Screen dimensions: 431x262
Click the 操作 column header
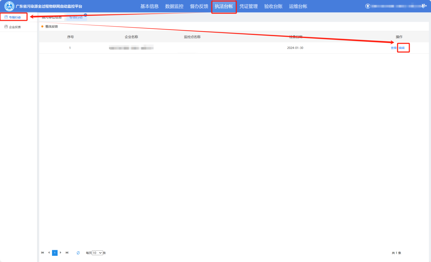pyautogui.click(x=399, y=37)
